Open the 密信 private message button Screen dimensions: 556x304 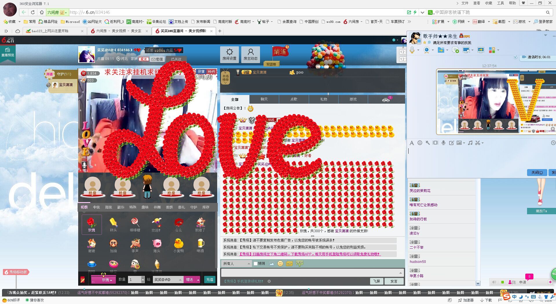[157, 59]
